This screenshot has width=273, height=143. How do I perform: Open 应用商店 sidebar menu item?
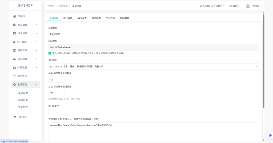click(x=25, y=117)
